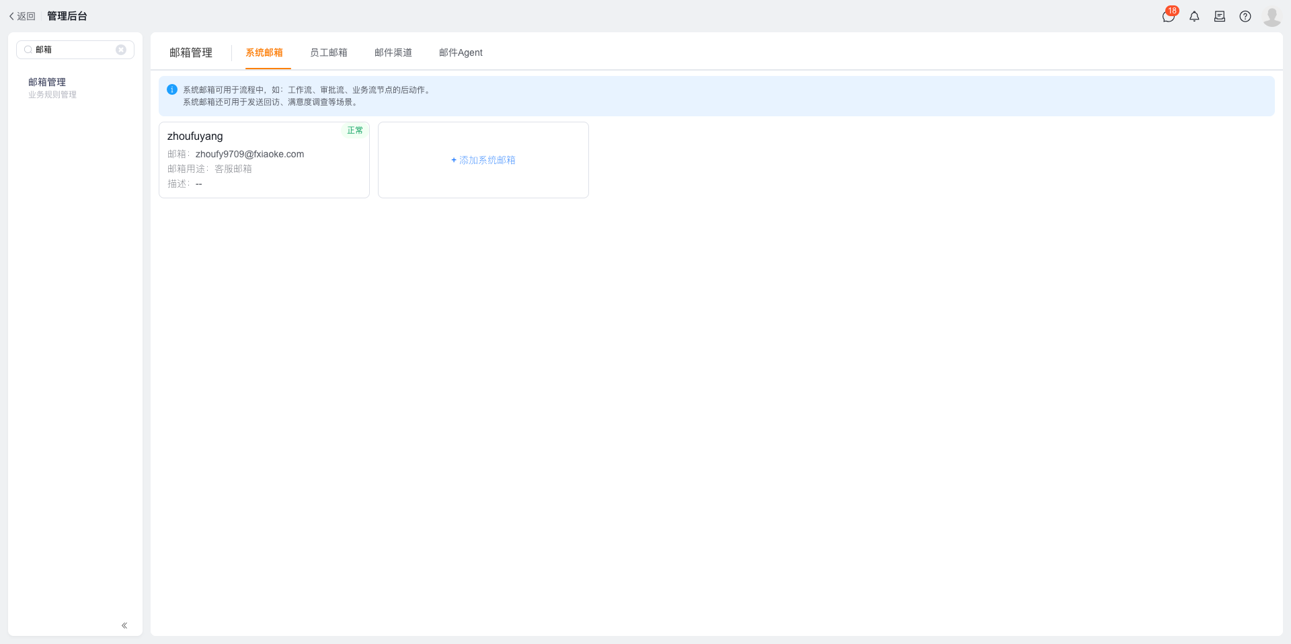Screen dimensions: 1291x644
Task: Clear the sidebar search text
Action: (121, 50)
